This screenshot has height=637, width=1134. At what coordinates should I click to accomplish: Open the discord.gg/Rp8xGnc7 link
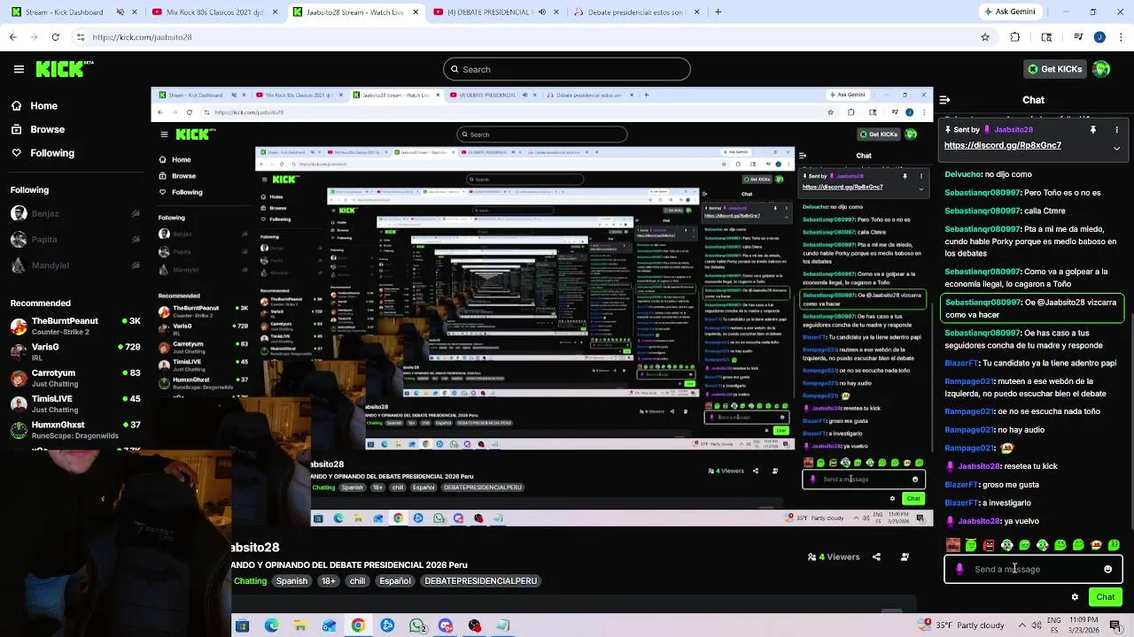point(1002,145)
